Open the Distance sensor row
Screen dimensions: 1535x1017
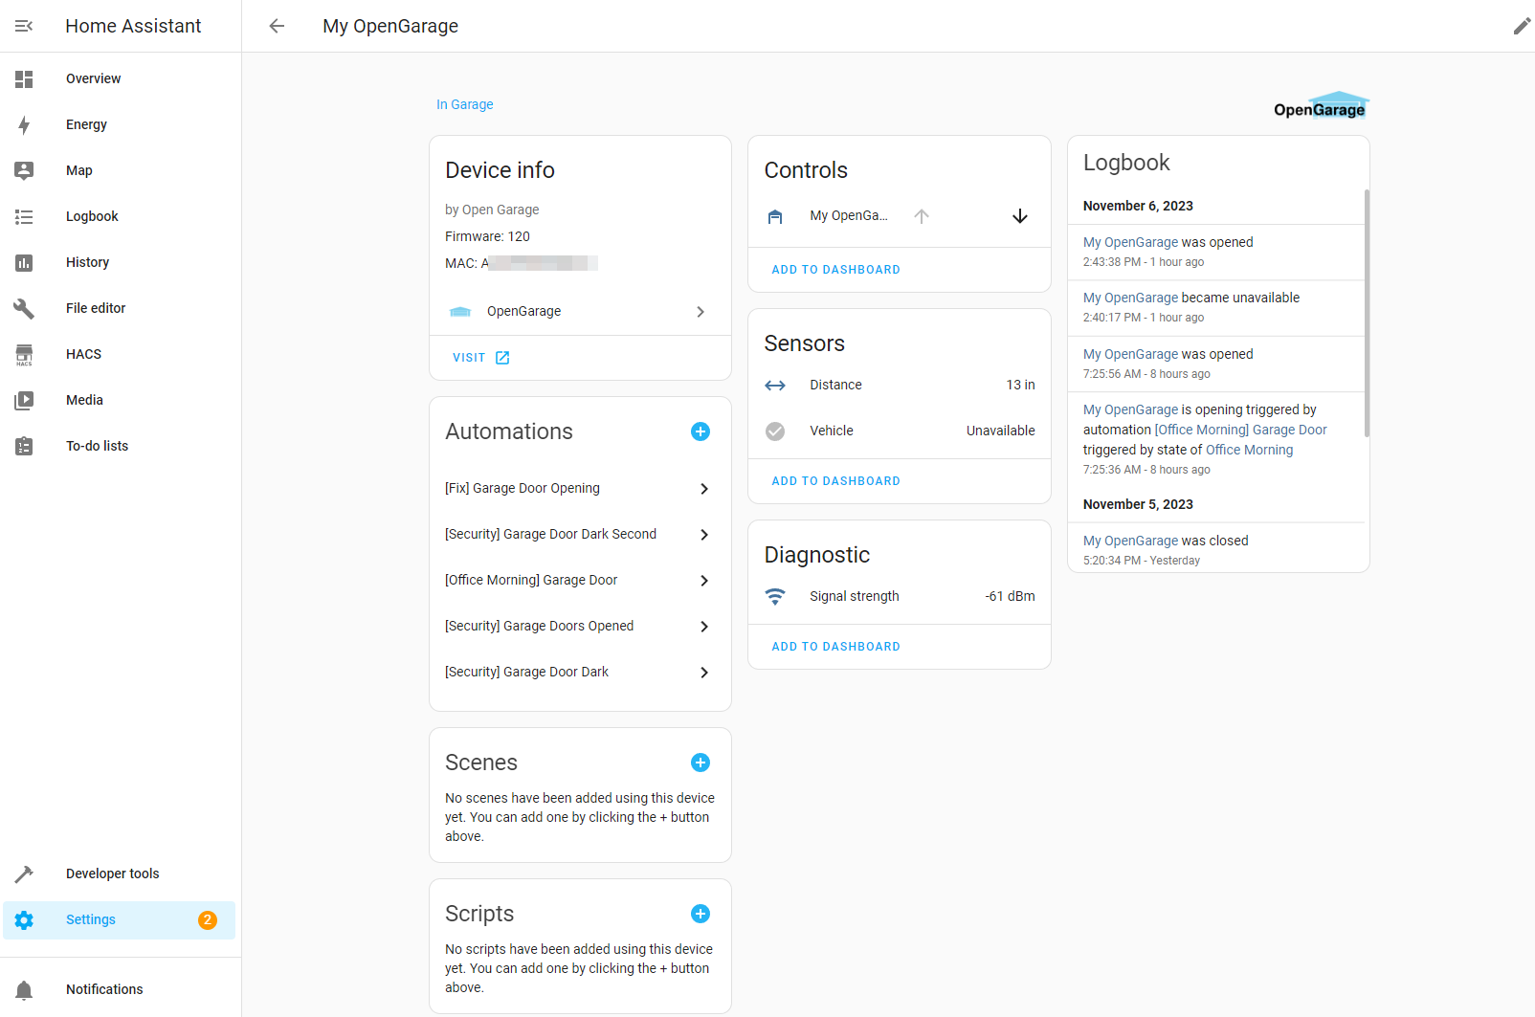900,385
